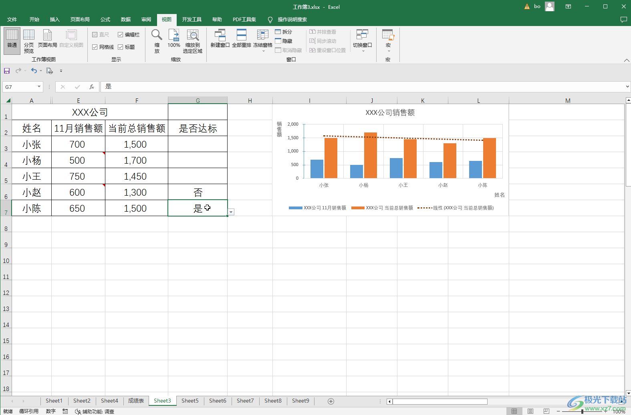Expand the formula bar

pyautogui.click(x=627, y=87)
